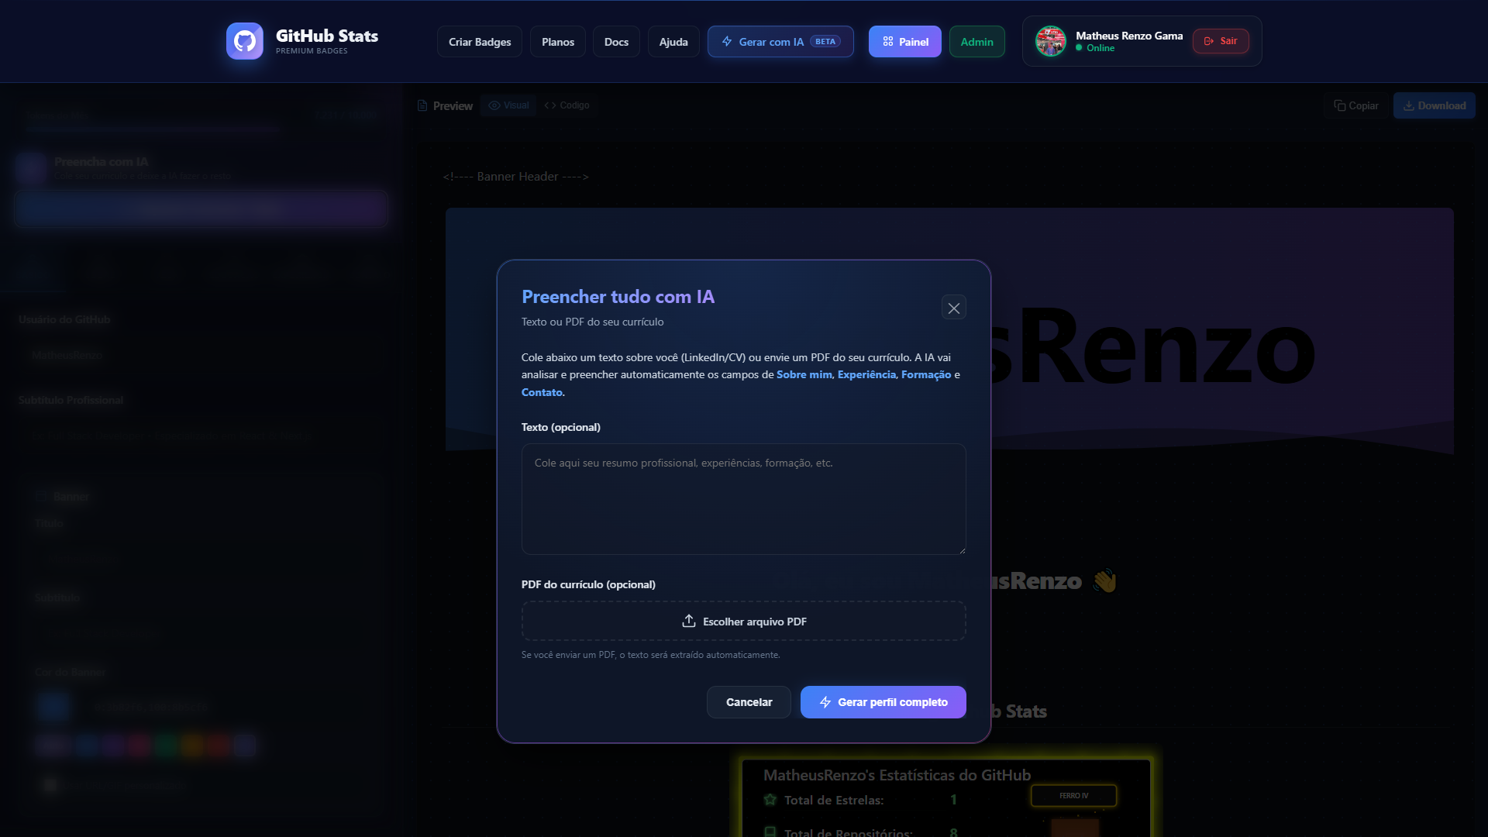This screenshot has width=1488, height=837.
Task: Click the BETA badge label
Action: point(825,42)
